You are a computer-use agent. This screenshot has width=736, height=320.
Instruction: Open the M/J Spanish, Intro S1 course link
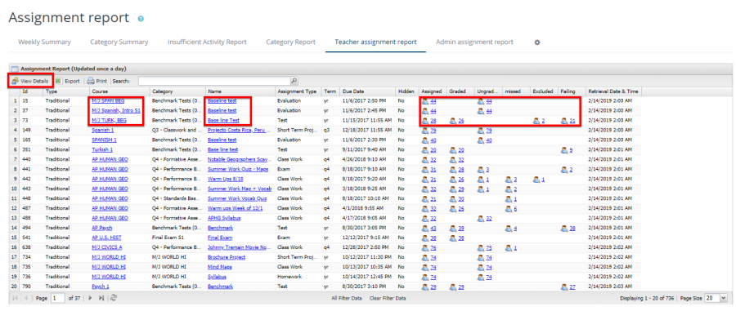(x=116, y=110)
